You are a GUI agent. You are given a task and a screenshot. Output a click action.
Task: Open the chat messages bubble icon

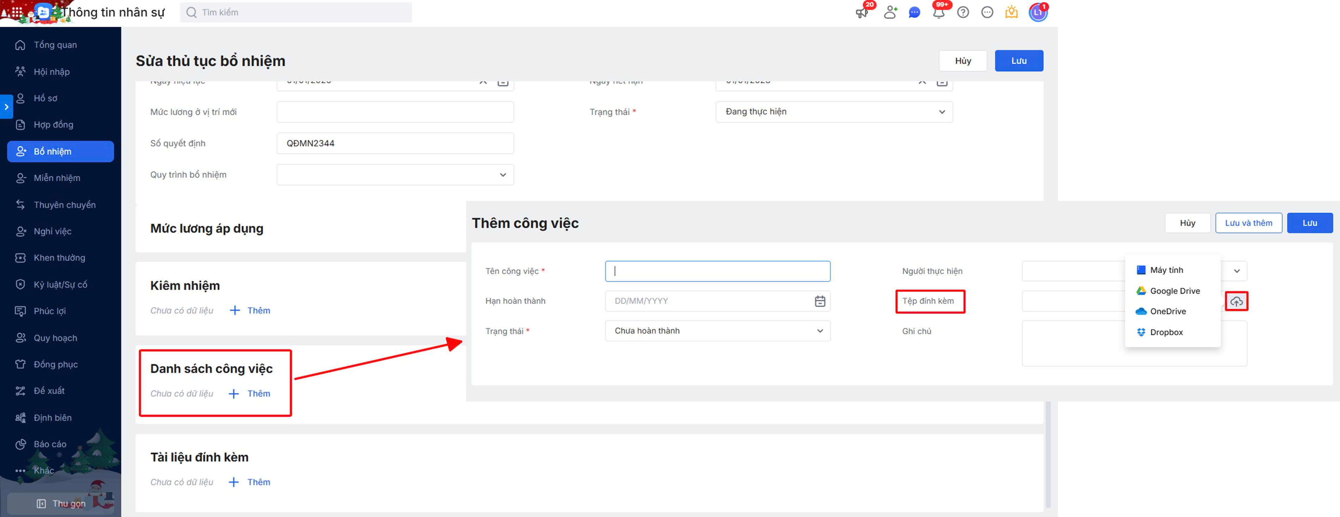point(914,12)
